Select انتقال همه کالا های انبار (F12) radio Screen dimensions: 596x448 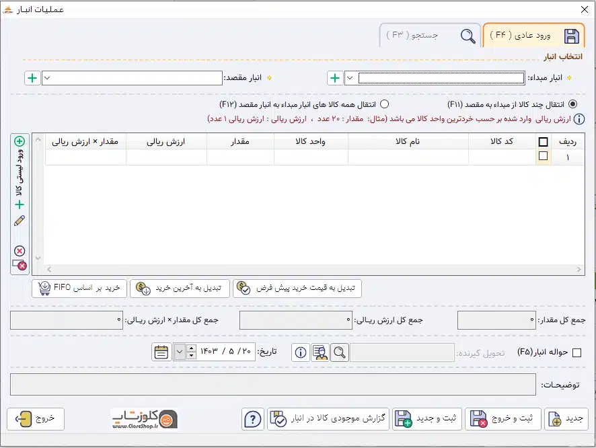coord(384,104)
